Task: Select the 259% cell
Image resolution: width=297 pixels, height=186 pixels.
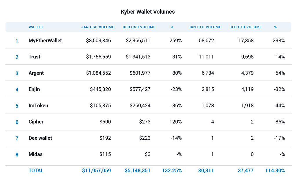Action: coord(175,41)
